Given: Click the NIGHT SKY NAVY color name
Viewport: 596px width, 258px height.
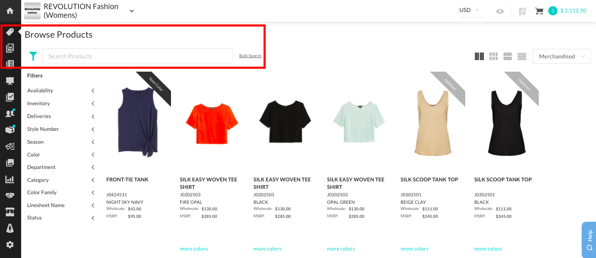Looking at the screenshot, I should pyautogui.click(x=125, y=202).
